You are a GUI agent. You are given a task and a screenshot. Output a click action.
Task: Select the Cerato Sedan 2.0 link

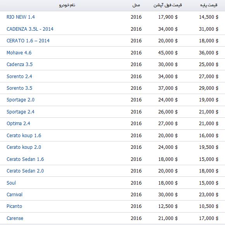(x=25, y=171)
